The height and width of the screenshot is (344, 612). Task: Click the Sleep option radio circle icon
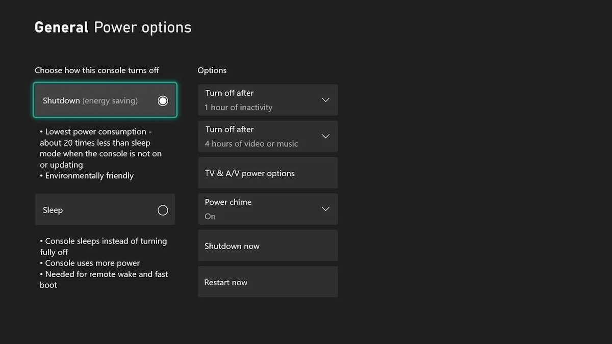click(x=163, y=209)
